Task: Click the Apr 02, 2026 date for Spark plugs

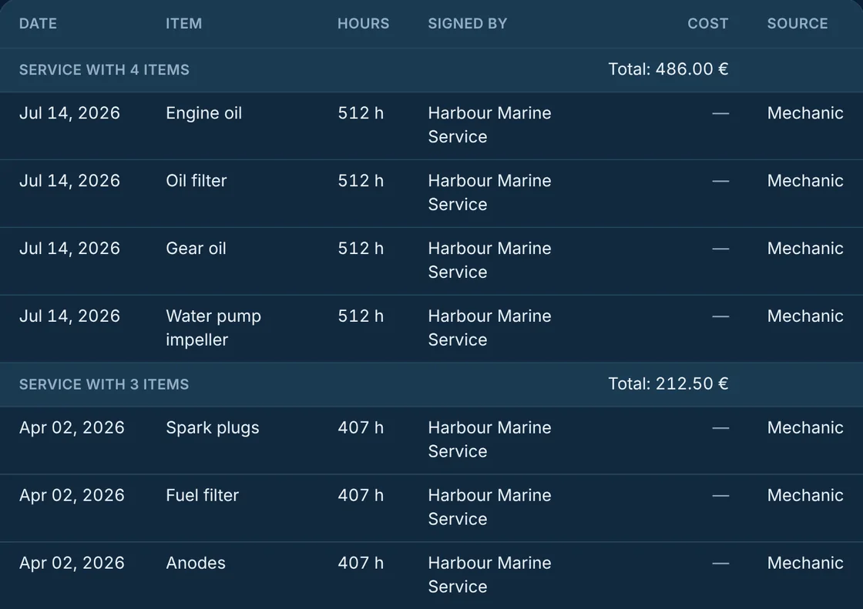Action: coord(72,428)
